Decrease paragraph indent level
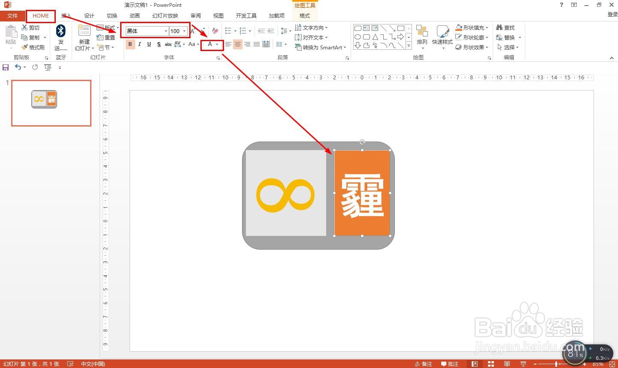The width and height of the screenshot is (618, 368). (x=261, y=31)
